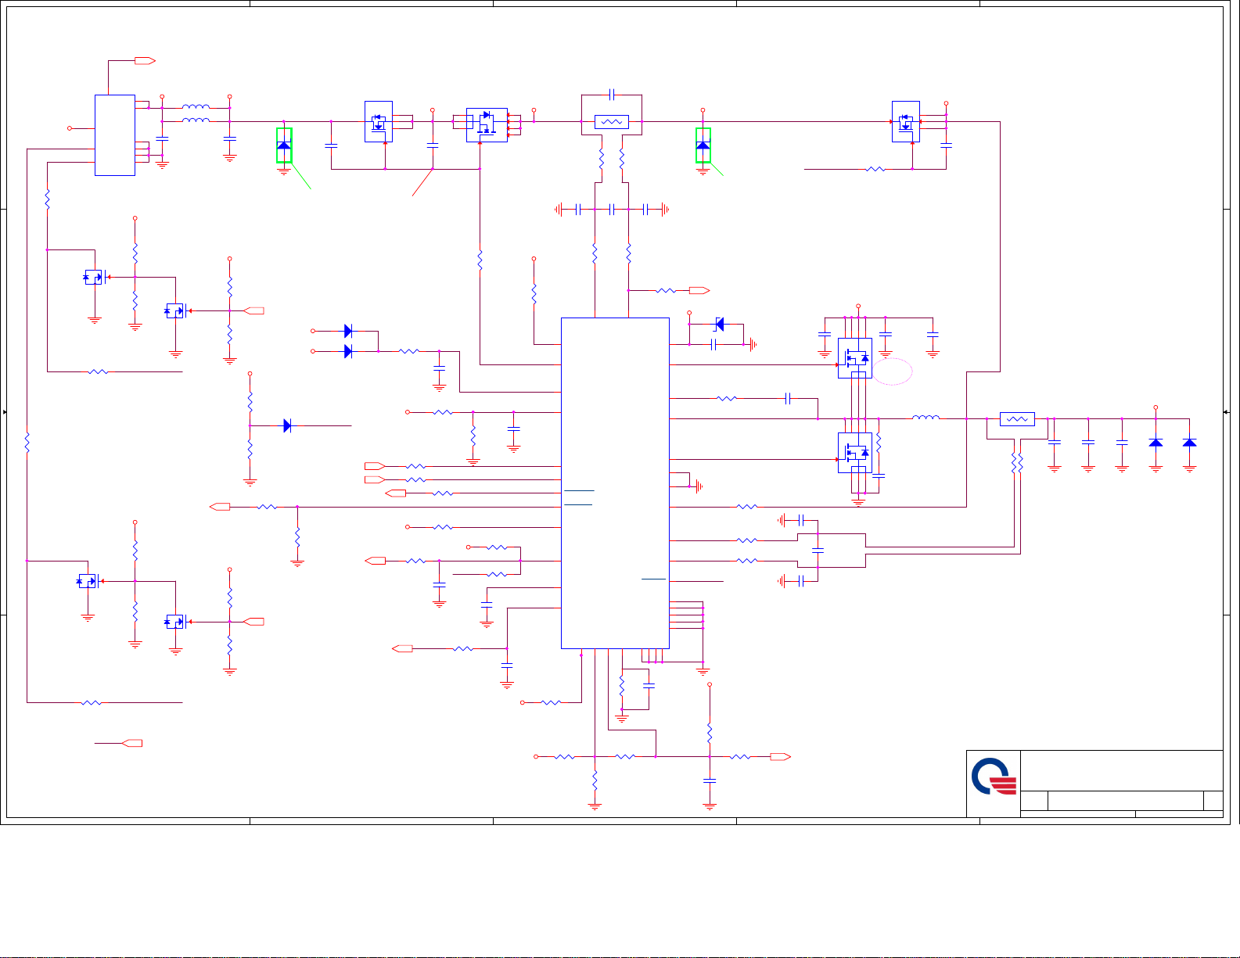
Task: Select the top MOSFET box containing a diode symbol
Action: (487, 125)
